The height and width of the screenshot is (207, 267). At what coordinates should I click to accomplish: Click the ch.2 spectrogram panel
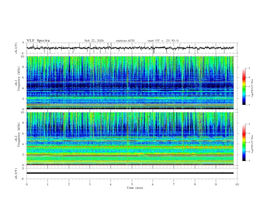point(130,139)
